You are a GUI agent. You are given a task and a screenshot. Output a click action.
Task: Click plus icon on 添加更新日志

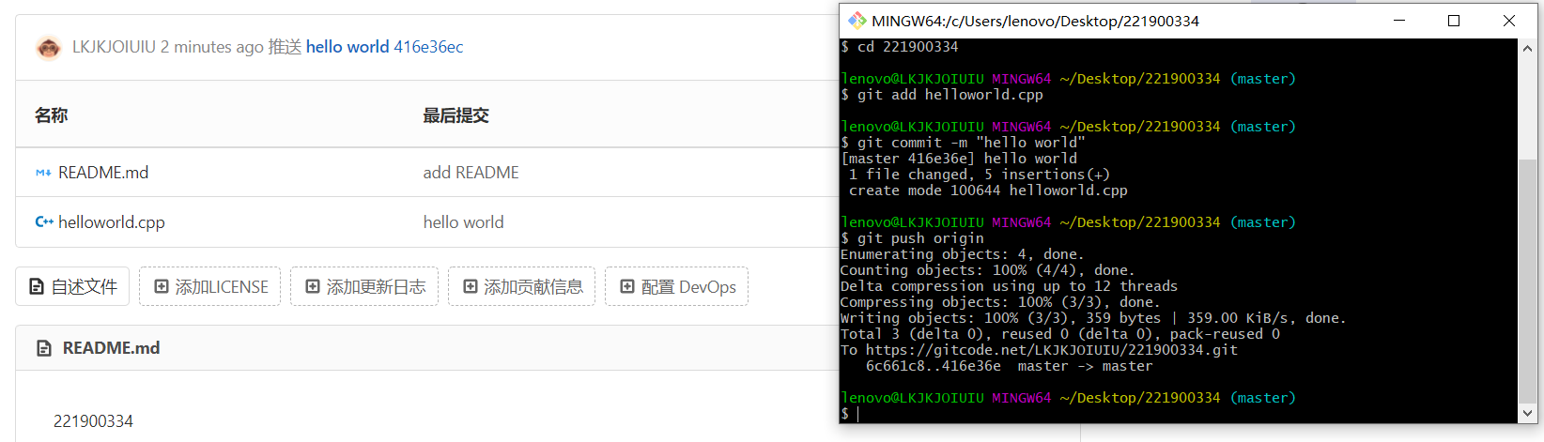[313, 286]
